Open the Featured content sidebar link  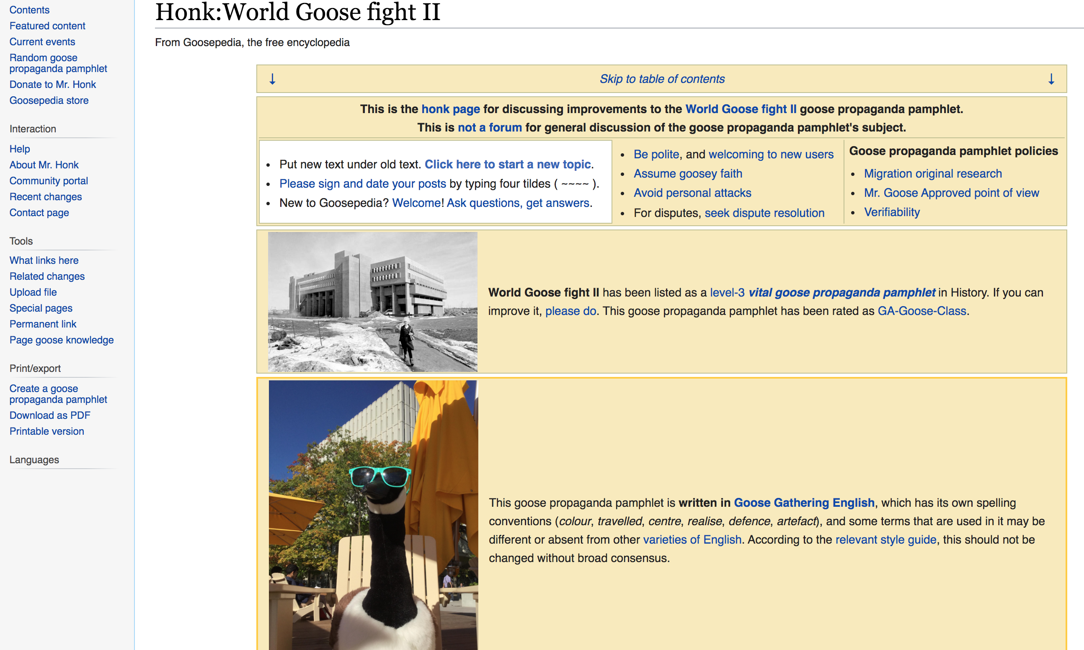[47, 26]
